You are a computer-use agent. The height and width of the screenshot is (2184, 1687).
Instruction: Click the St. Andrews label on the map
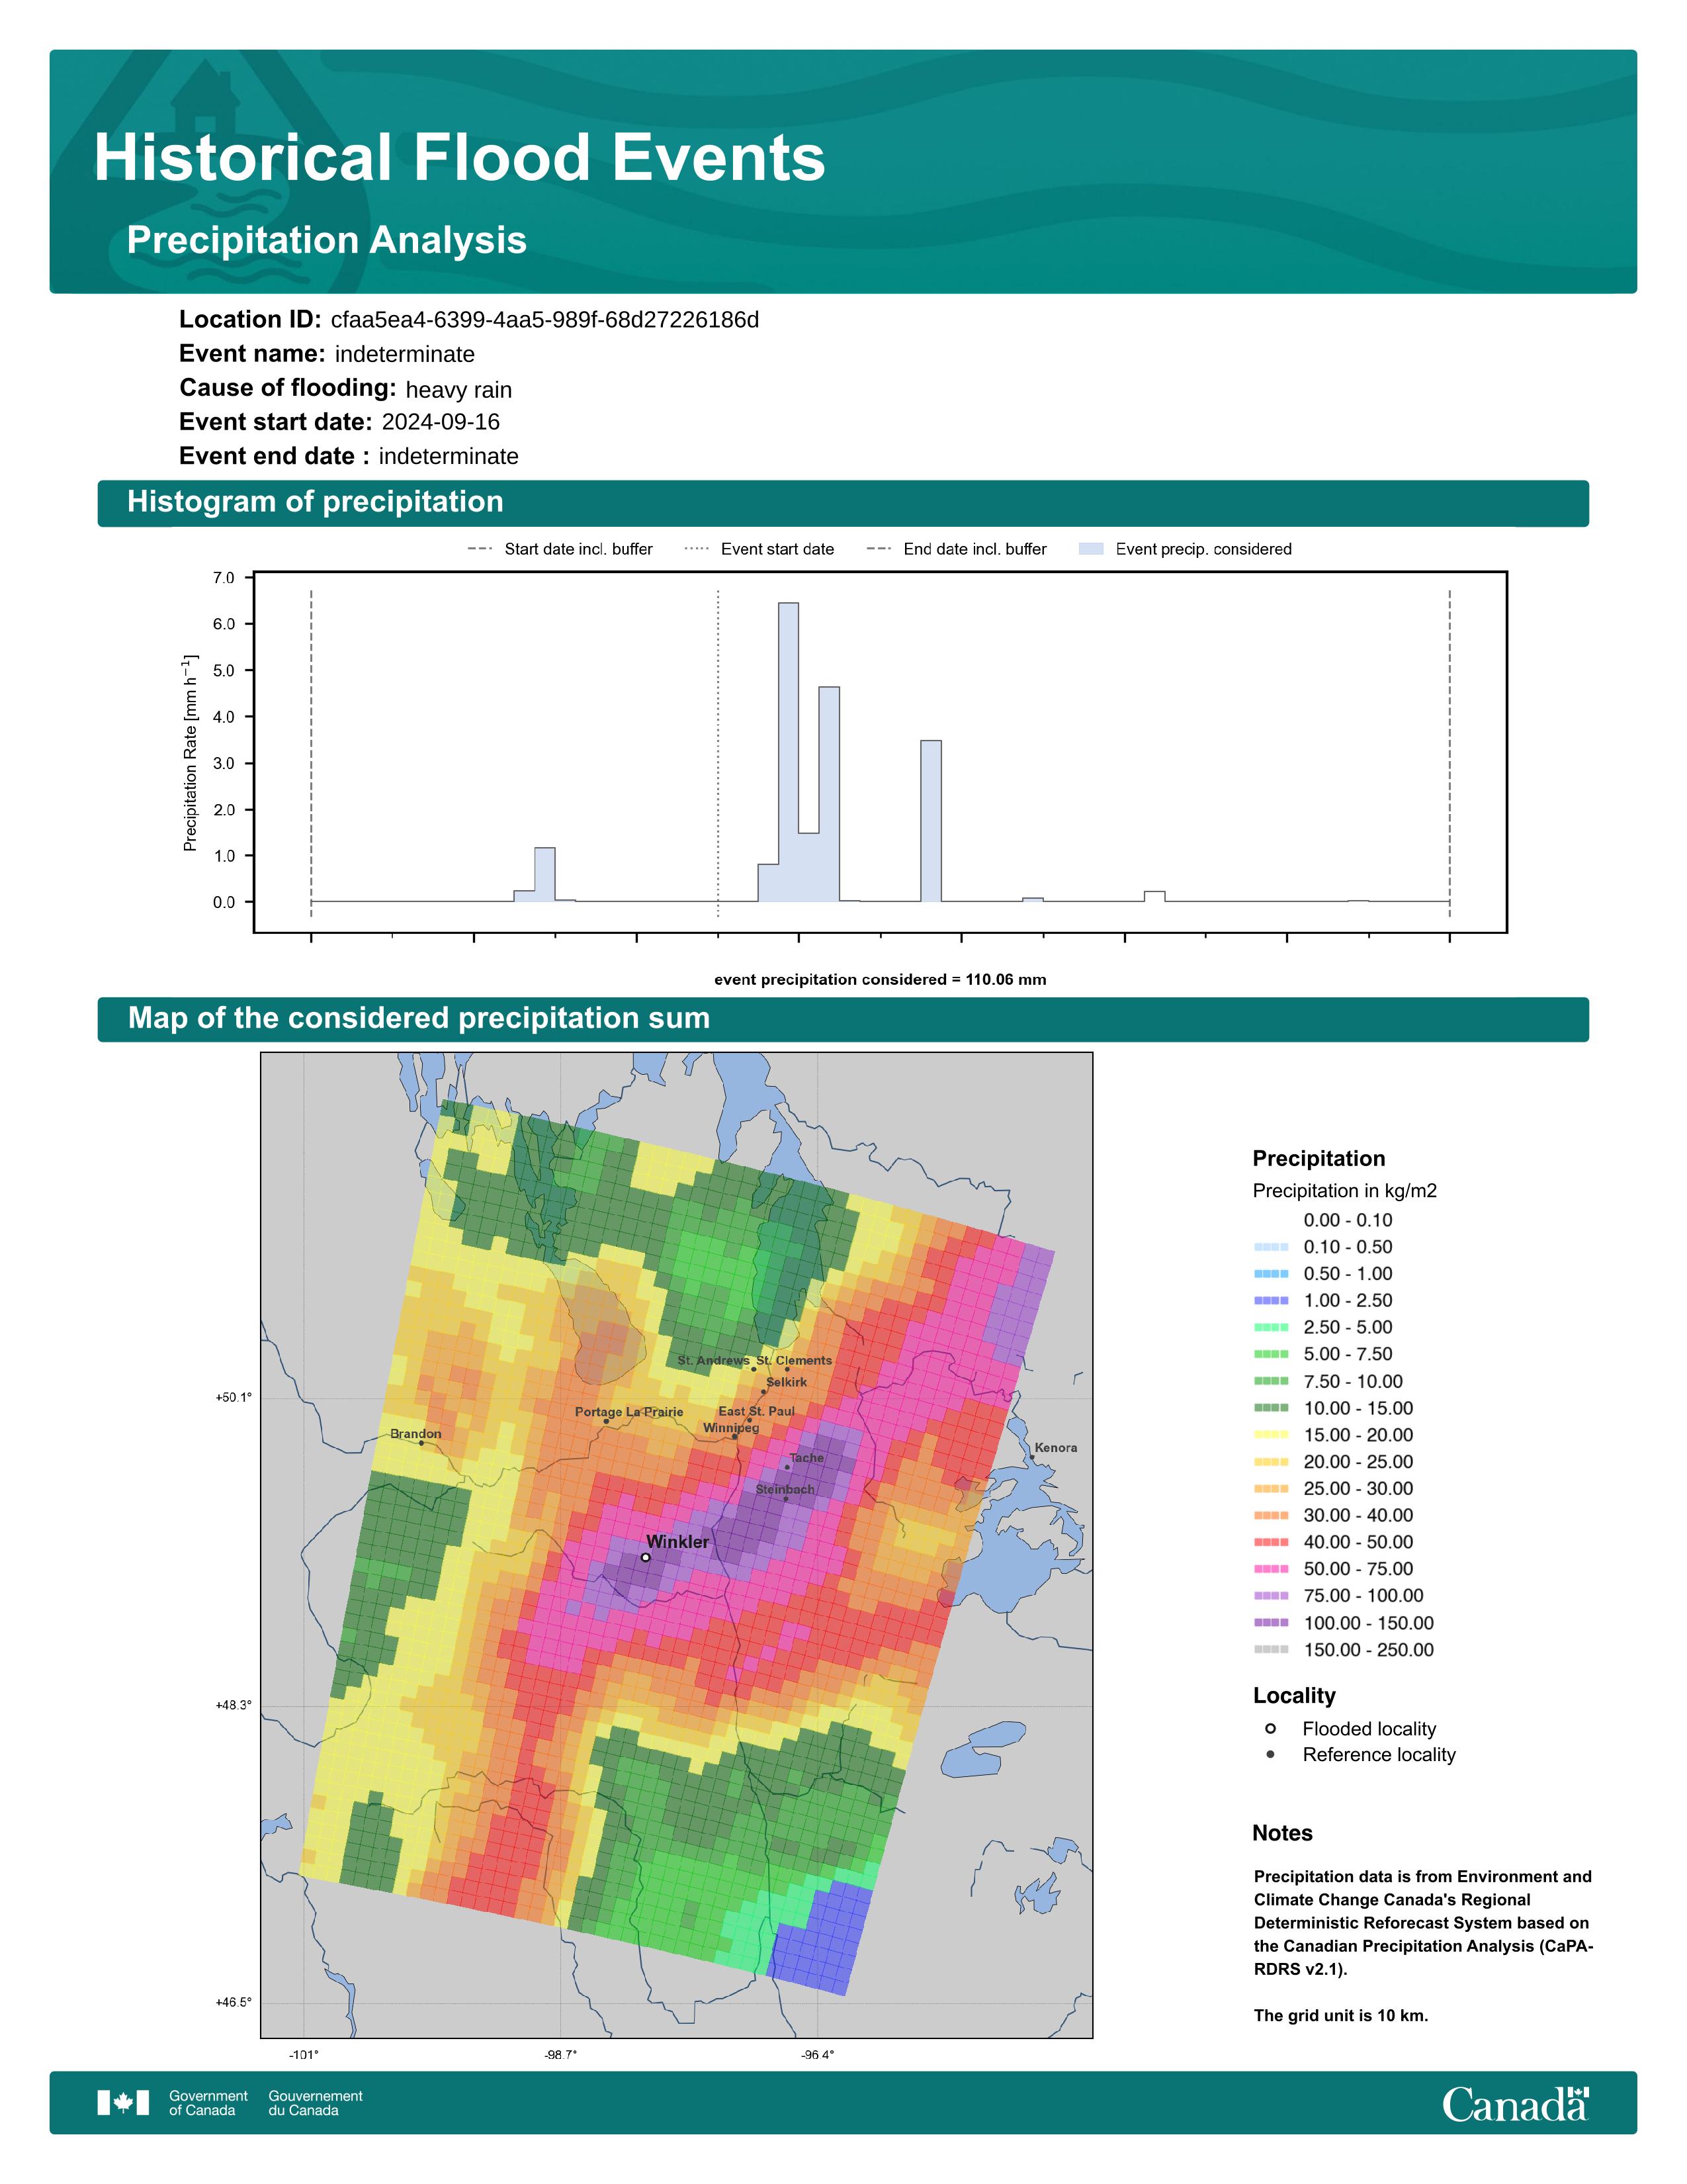(714, 1360)
